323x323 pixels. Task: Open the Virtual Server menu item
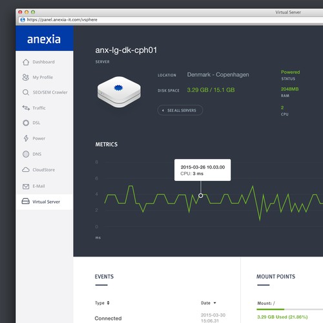[45, 202]
